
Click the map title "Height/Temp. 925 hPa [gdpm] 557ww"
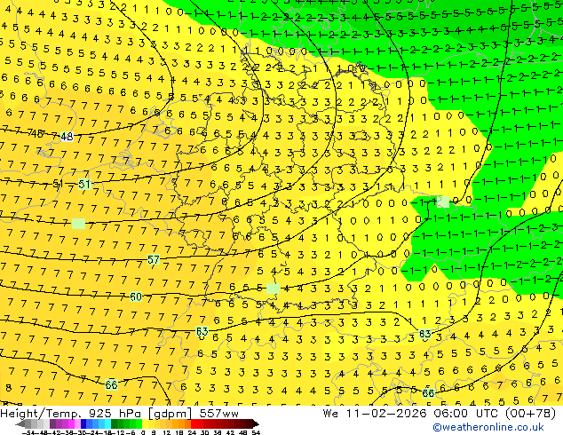[x=119, y=414]
